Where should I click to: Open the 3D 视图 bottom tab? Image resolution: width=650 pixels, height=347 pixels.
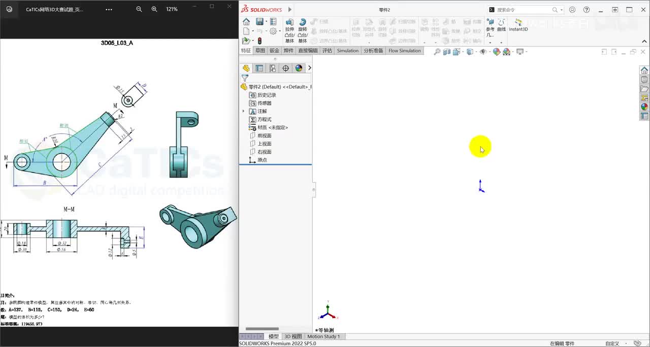(293, 336)
